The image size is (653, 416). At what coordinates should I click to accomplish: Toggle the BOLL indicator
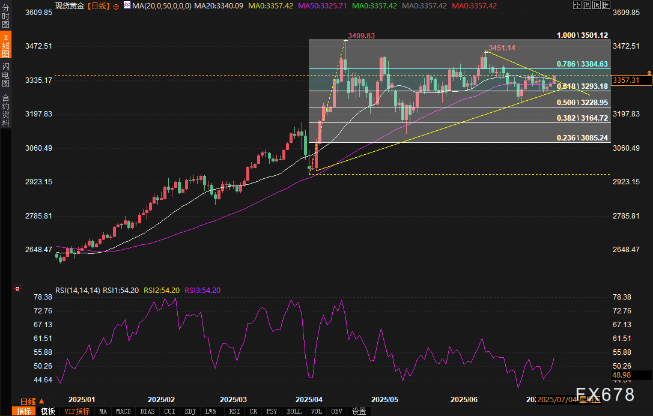point(294,411)
